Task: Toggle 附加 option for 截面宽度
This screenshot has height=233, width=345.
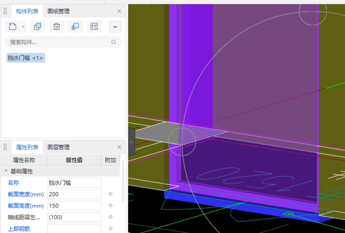Action: click(x=111, y=194)
